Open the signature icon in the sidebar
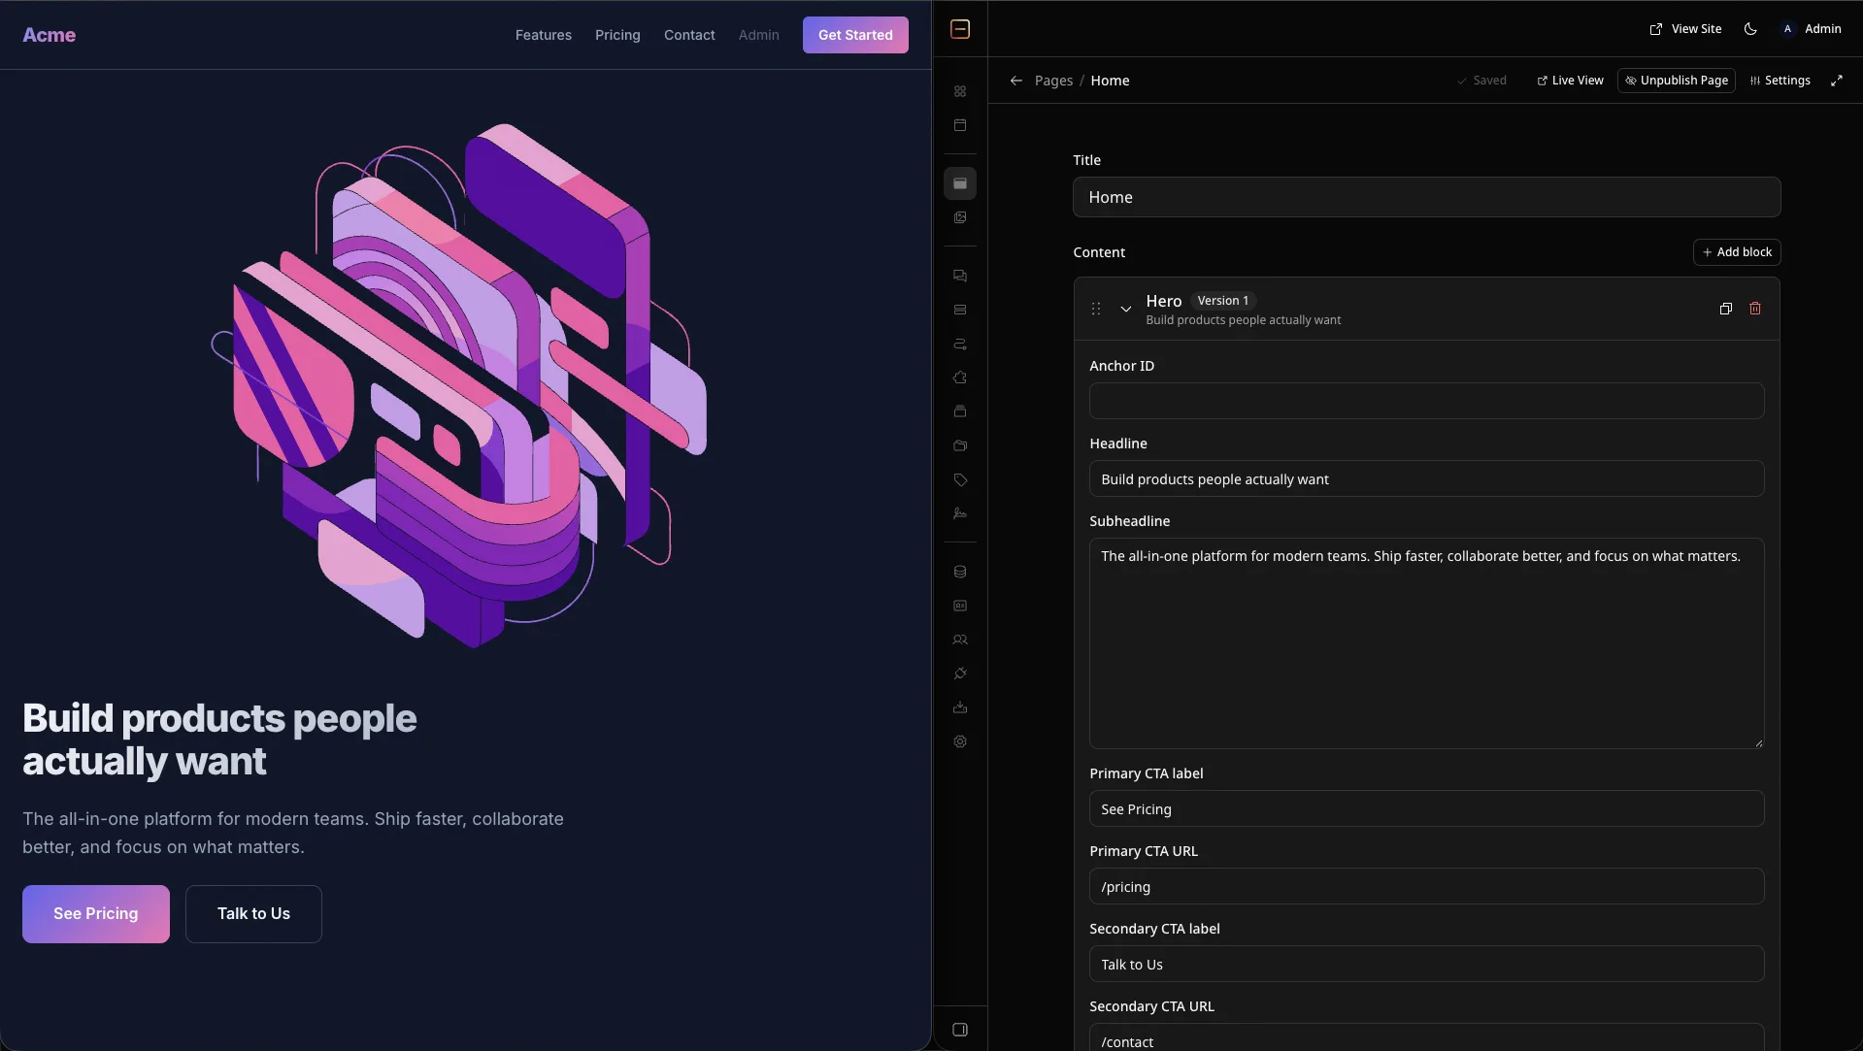The width and height of the screenshot is (1863, 1051). pos(960,513)
